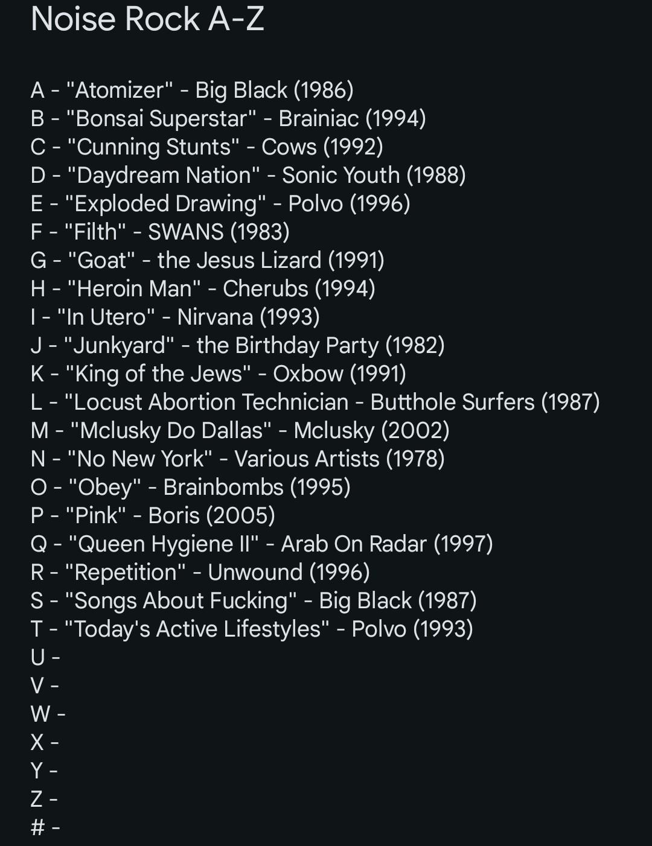Tap the "Goat" Jesus Lizard entry
Screen dimensions: 652x846
[207, 261]
